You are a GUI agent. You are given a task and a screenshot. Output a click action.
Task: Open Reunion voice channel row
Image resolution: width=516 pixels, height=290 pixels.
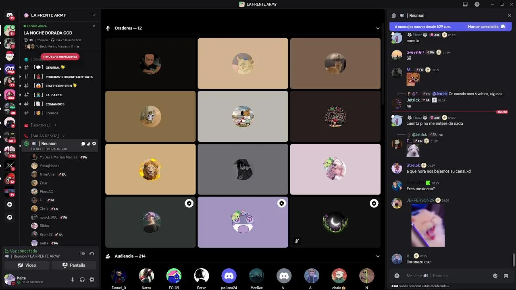[60, 146]
